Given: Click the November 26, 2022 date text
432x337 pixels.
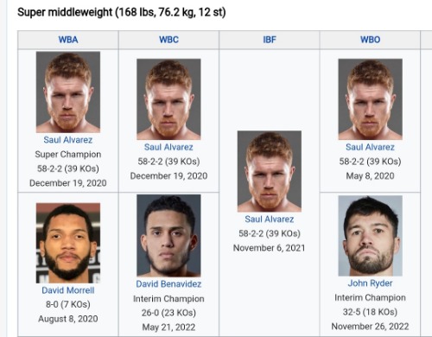Looking at the screenshot, I should click(x=370, y=327).
